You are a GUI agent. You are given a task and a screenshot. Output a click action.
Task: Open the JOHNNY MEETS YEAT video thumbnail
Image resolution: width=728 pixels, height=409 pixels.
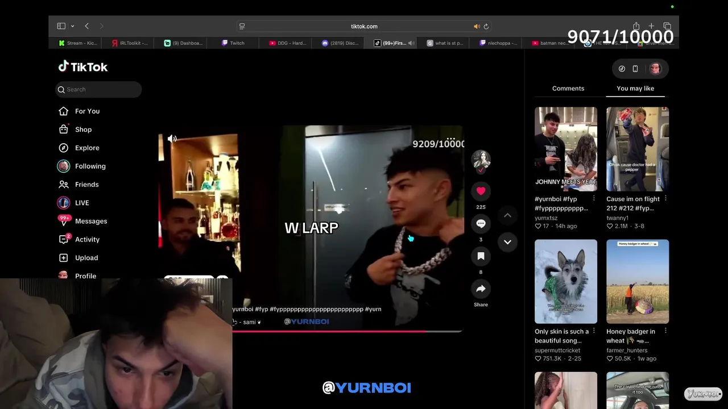[566, 149]
